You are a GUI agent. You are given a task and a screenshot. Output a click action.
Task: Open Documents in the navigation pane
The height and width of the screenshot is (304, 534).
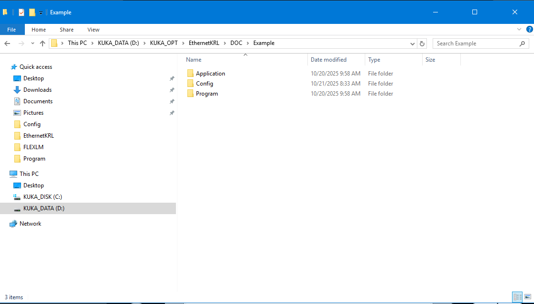coord(38,101)
